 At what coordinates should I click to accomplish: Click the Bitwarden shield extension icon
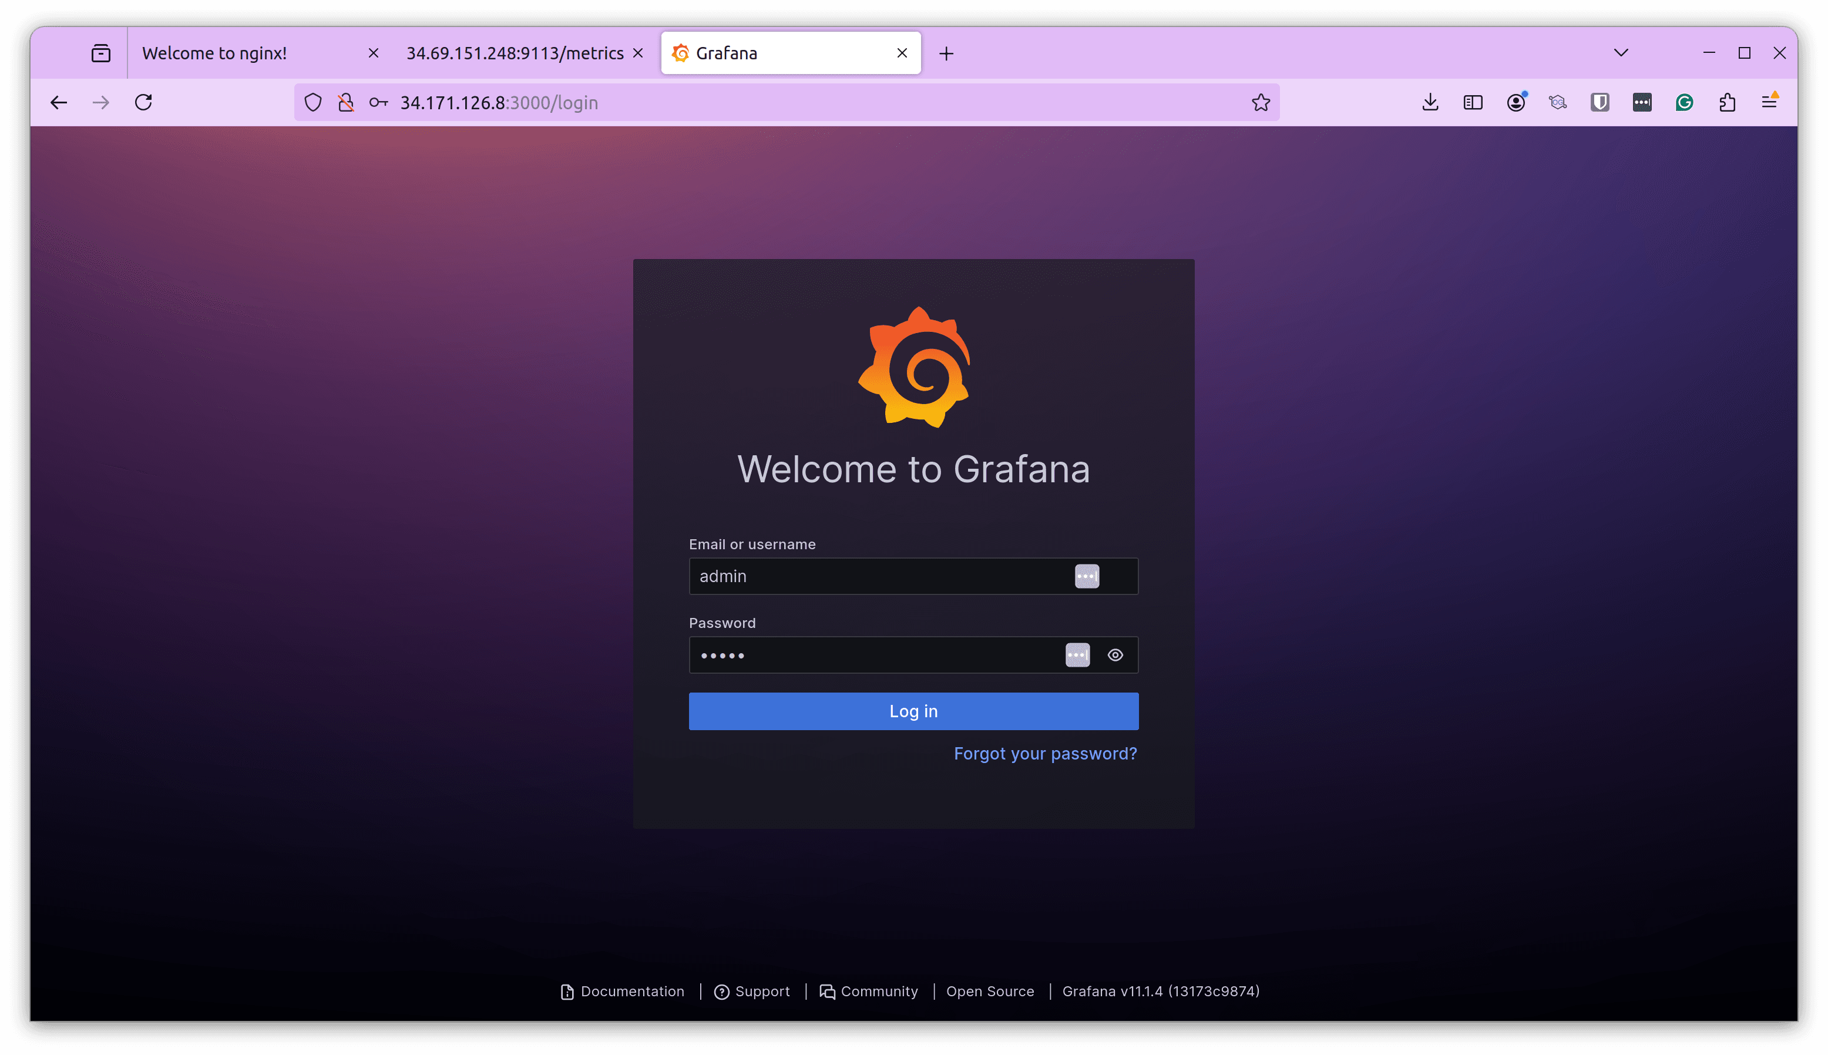click(x=1599, y=102)
